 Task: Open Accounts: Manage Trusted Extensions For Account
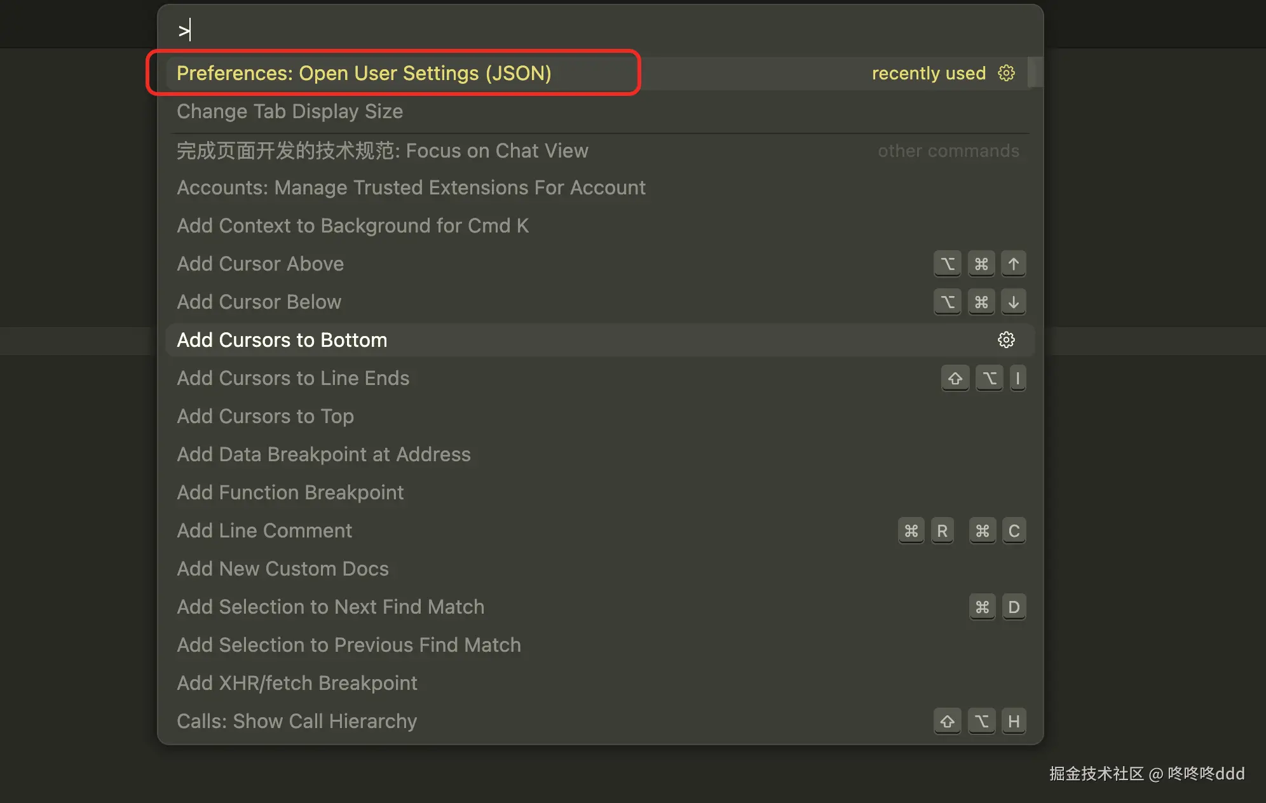pos(411,187)
